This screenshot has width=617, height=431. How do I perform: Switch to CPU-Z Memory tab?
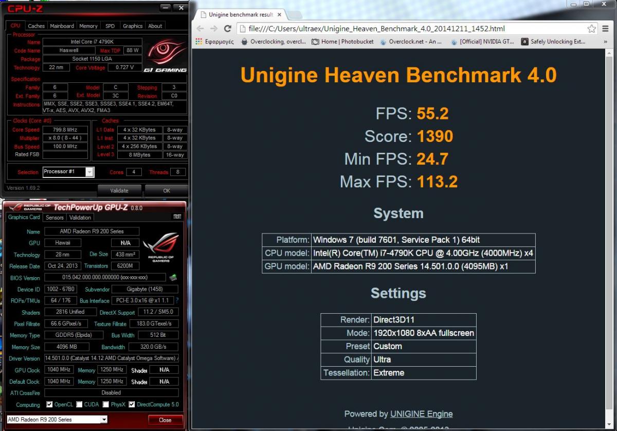click(88, 26)
